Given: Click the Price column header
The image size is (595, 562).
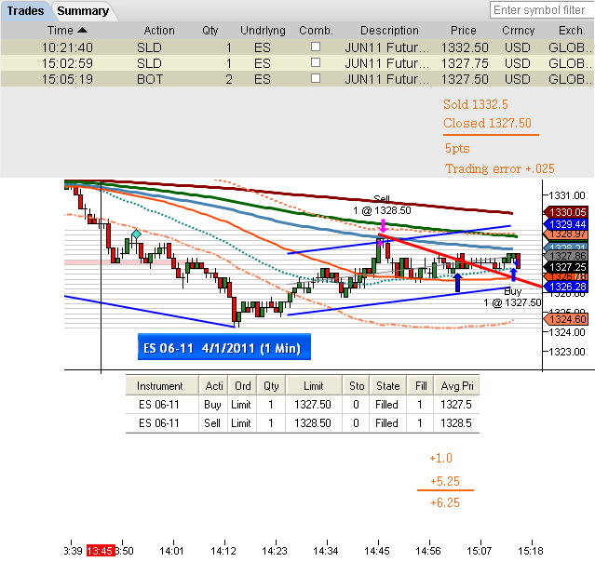Looking at the screenshot, I should point(464,31).
